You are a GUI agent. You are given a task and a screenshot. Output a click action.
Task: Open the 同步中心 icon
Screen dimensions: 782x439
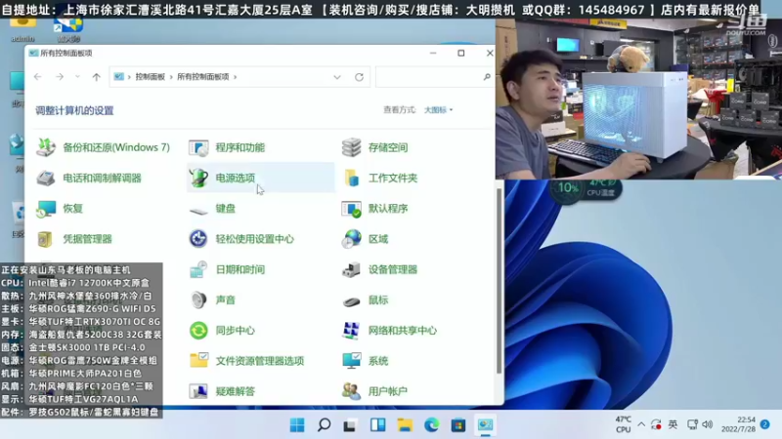point(198,331)
